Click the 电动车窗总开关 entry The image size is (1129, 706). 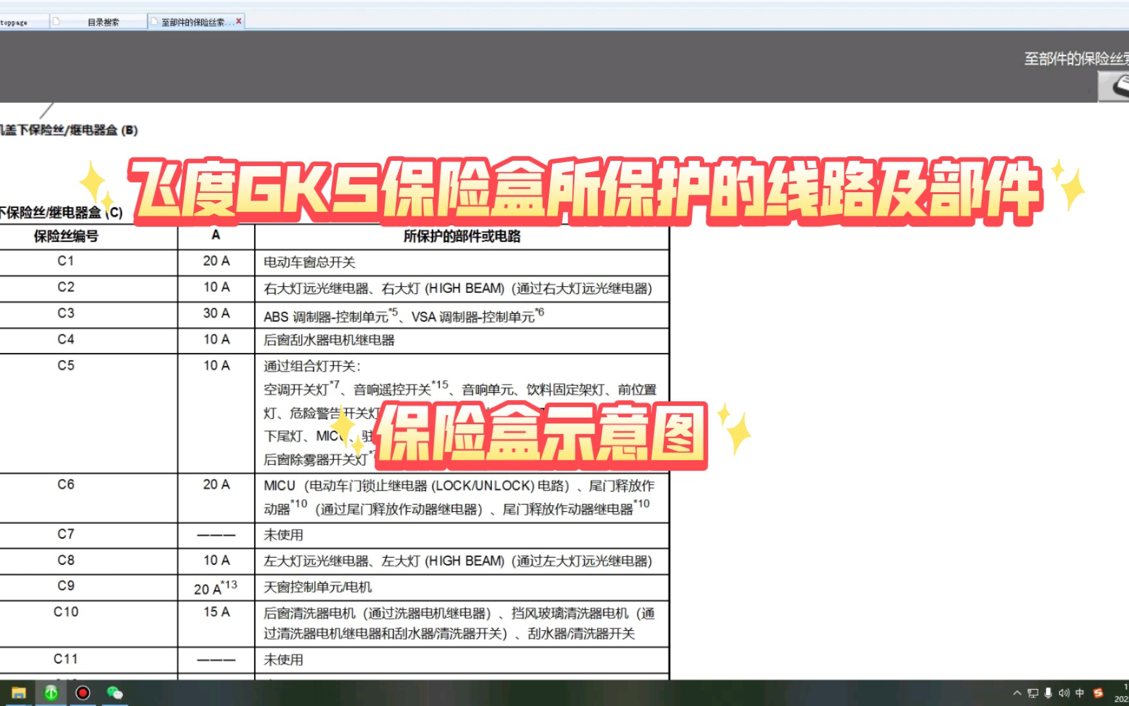[x=310, y=262]
